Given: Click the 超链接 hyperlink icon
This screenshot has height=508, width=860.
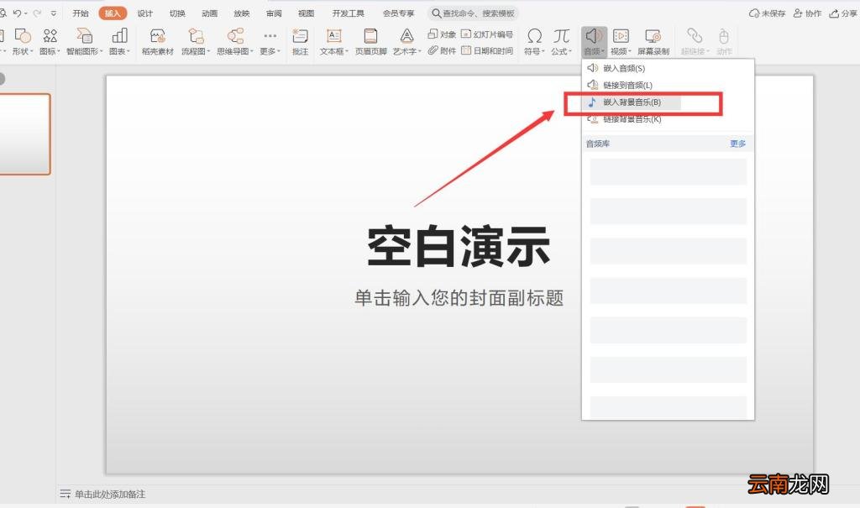Looking at the screenshot, I should pyautogui.click(x=695, y=36).
